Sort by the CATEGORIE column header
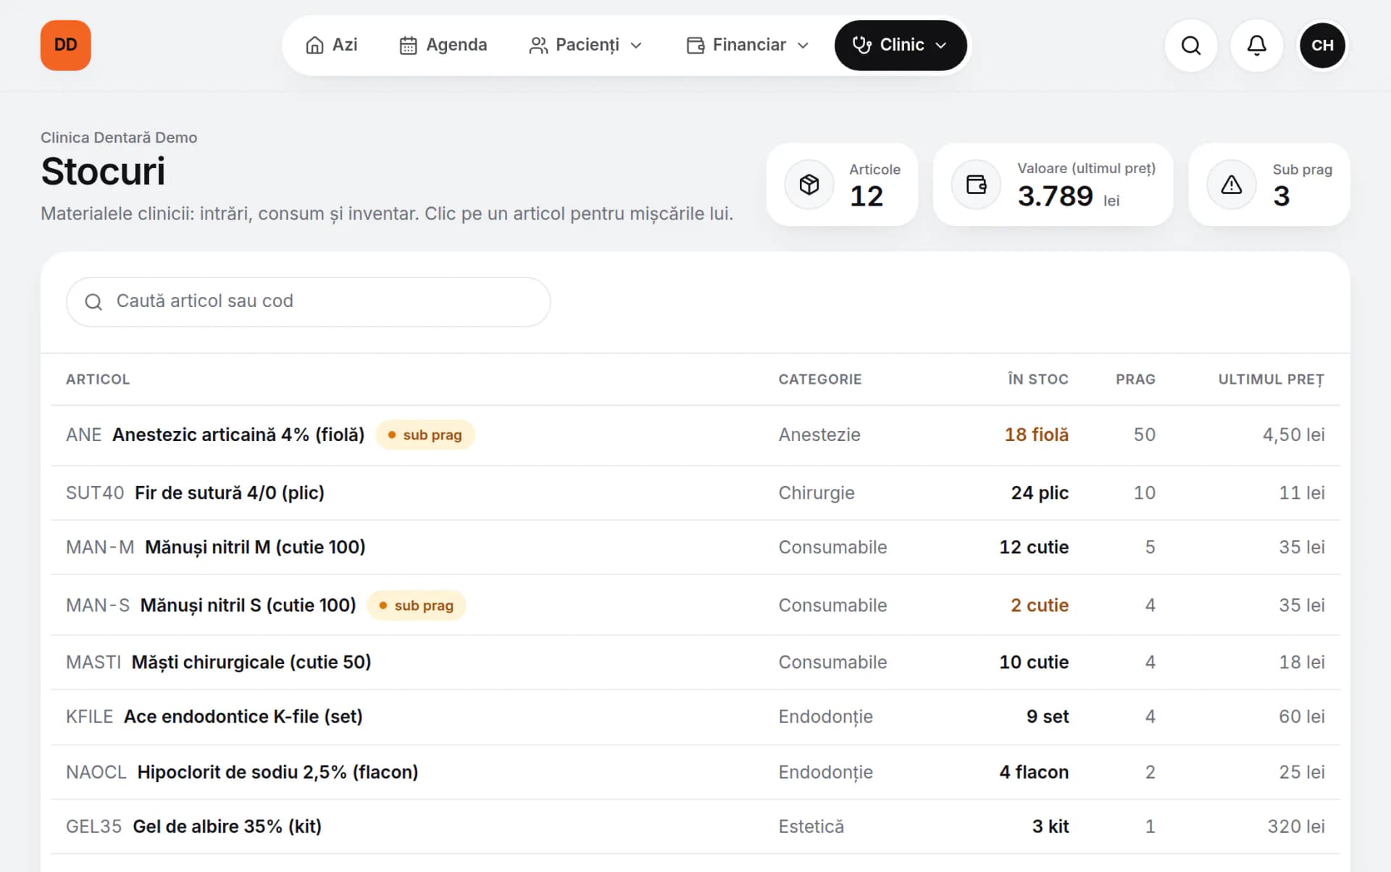This screenshot has height=872, width=1391. [x=820, y=379]
